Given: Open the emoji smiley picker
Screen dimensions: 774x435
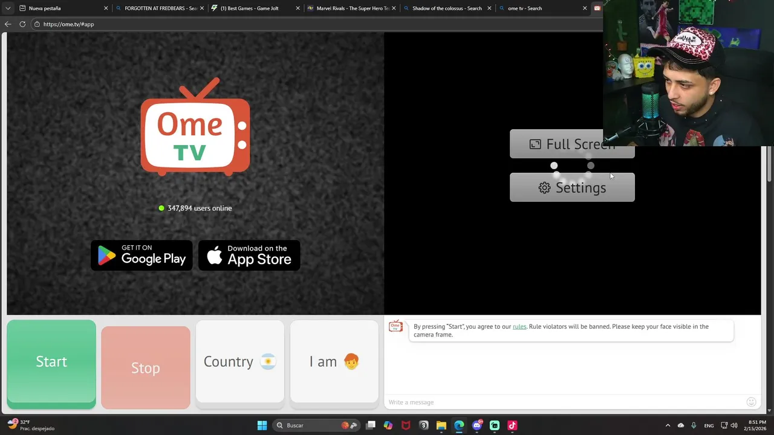Looking at the screenshot, I should [751, 402].
